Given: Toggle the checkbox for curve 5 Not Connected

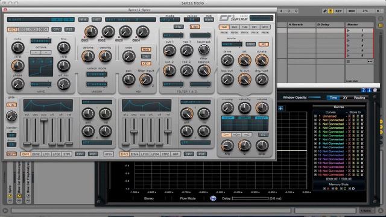Looking at the screenshot, I should click(315, 132).
